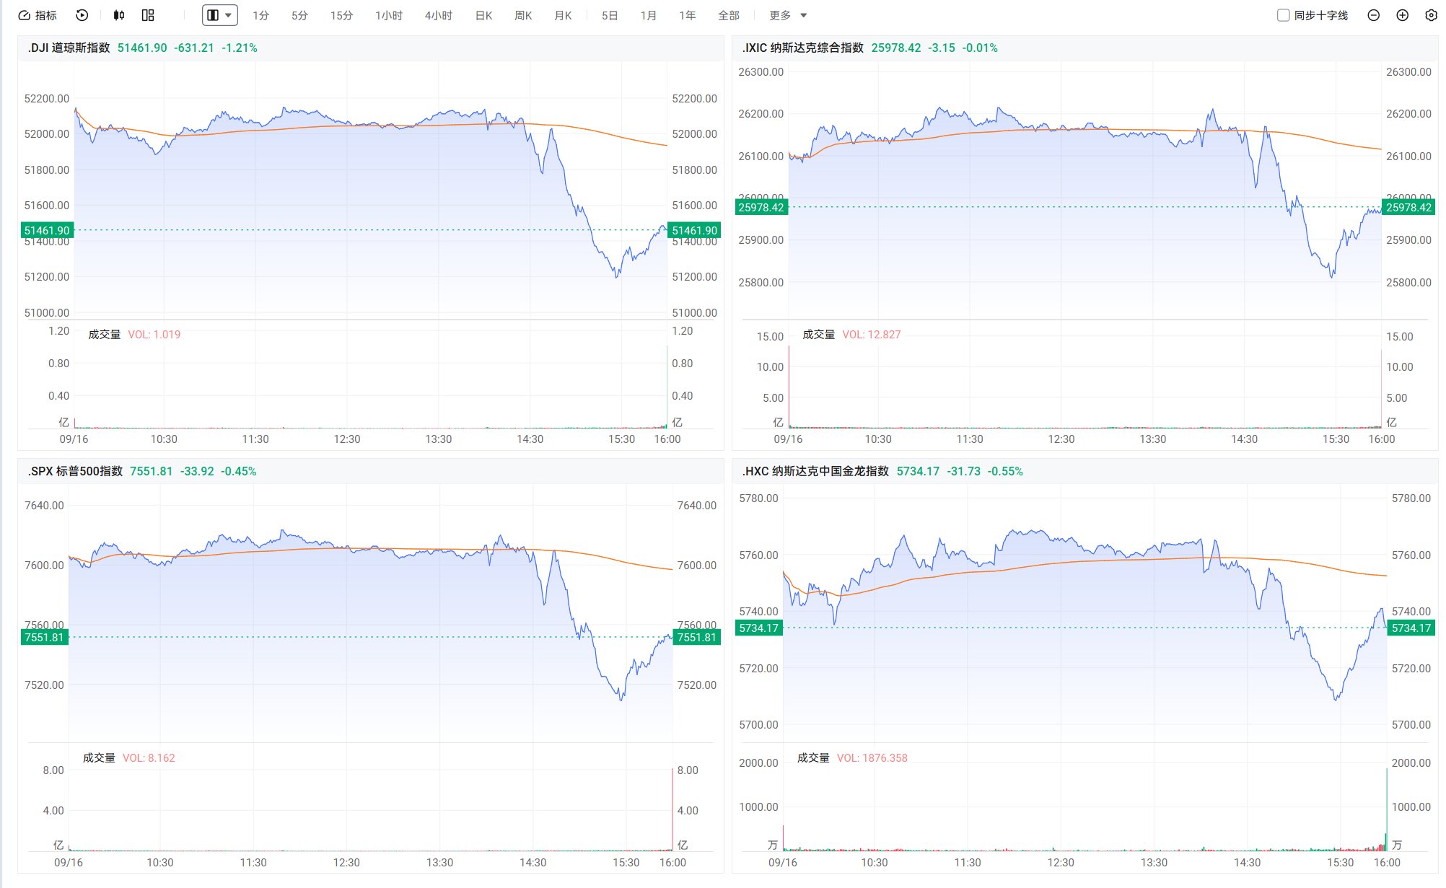Choose the 全部 range
The height and width of the screenshot is (888, 1446).
point(729,15)
